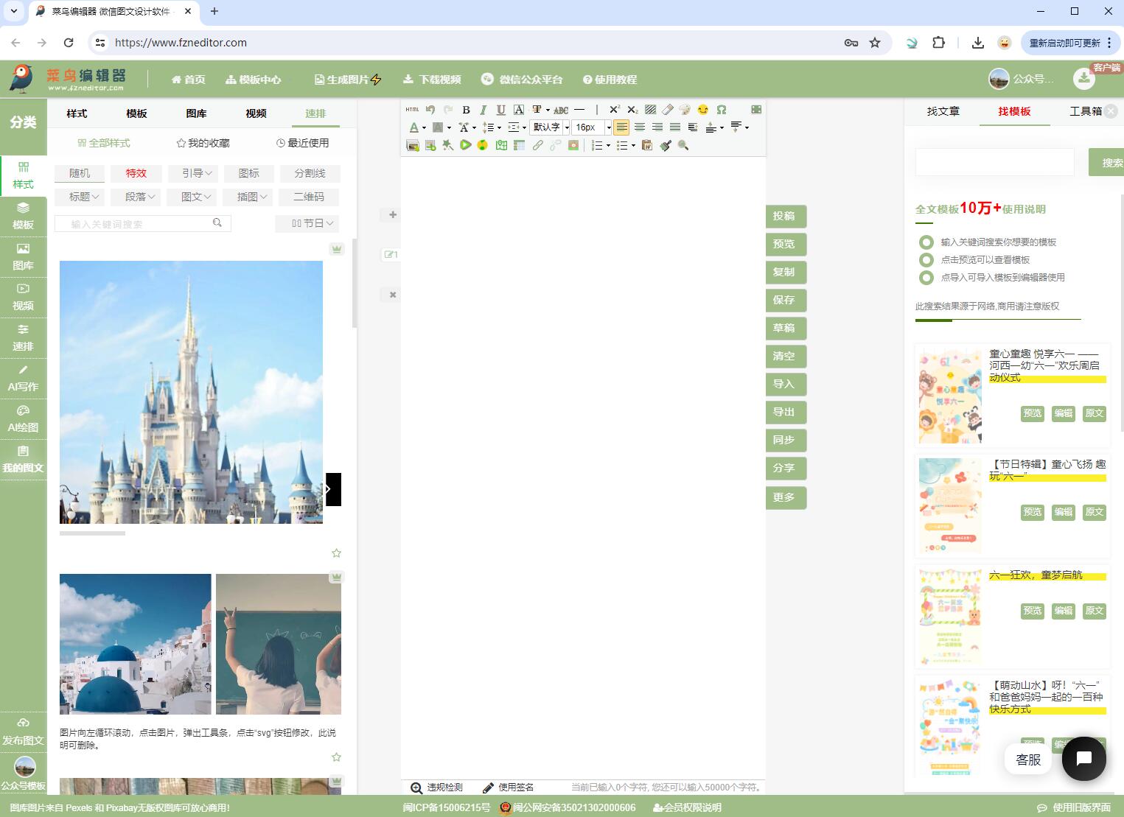1124x817 pixels.
Task: Click the eraser clear-format icon
Action: [x=668, y=110]
